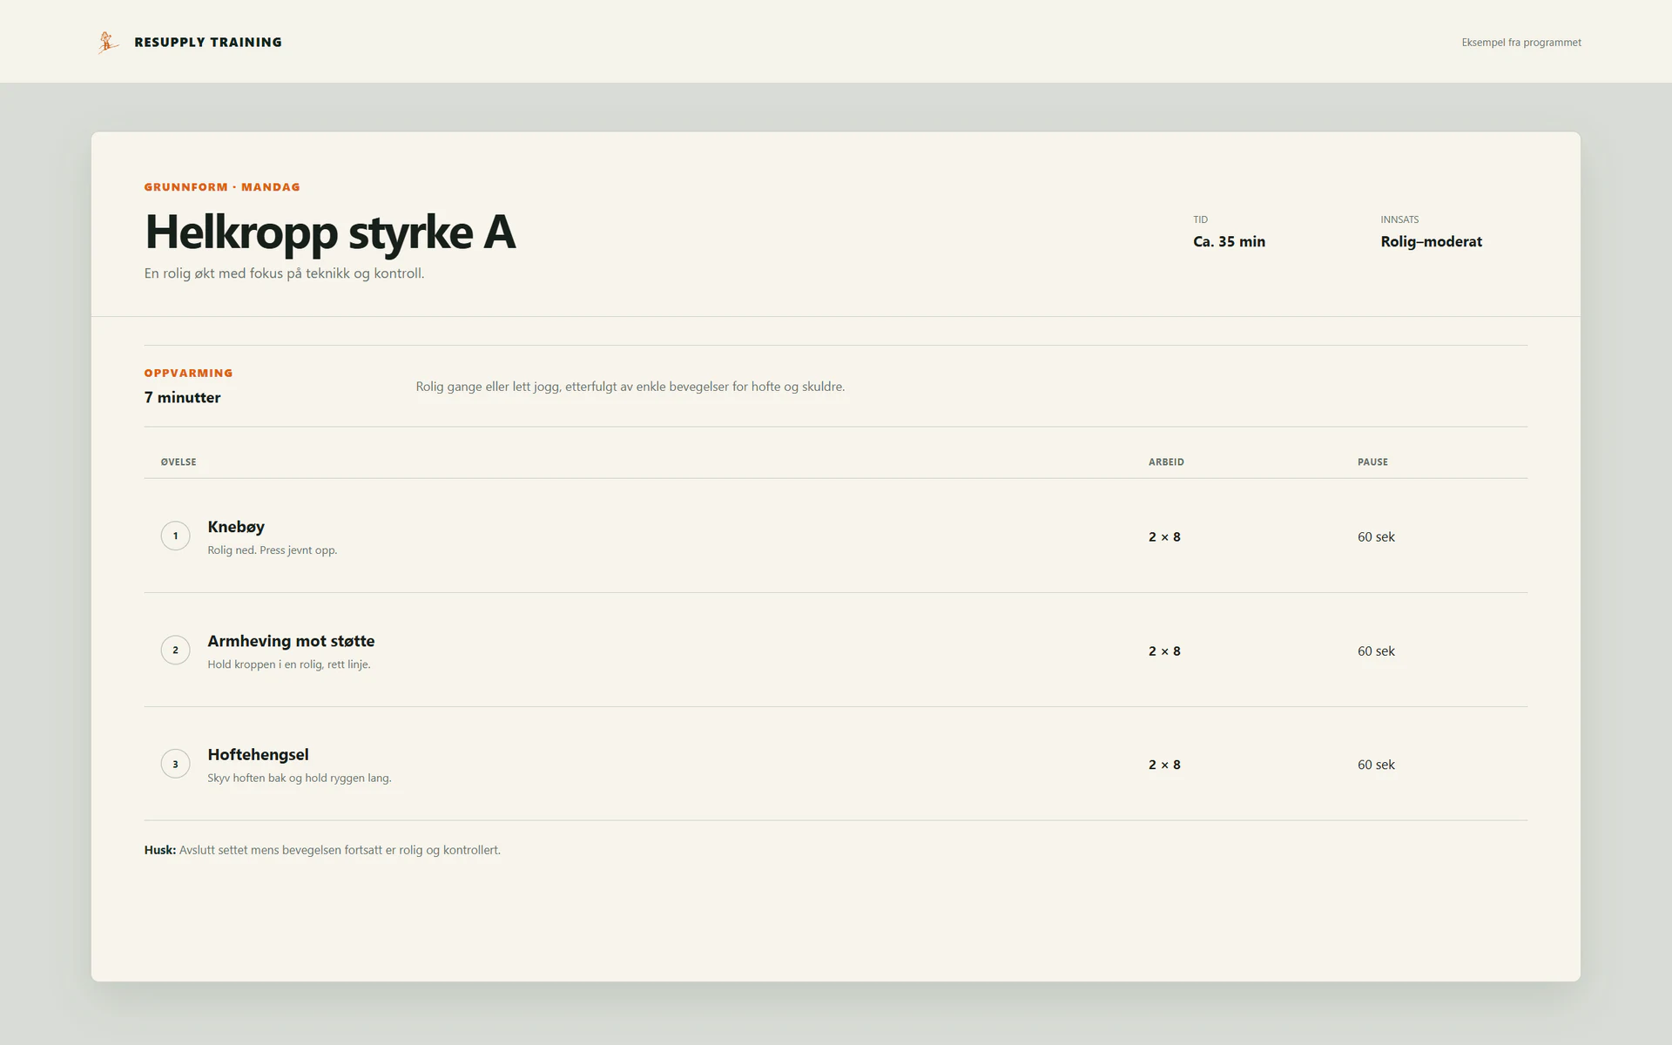Click the subtitle 'En rolig økt med fokus'

tap(284, 273)
